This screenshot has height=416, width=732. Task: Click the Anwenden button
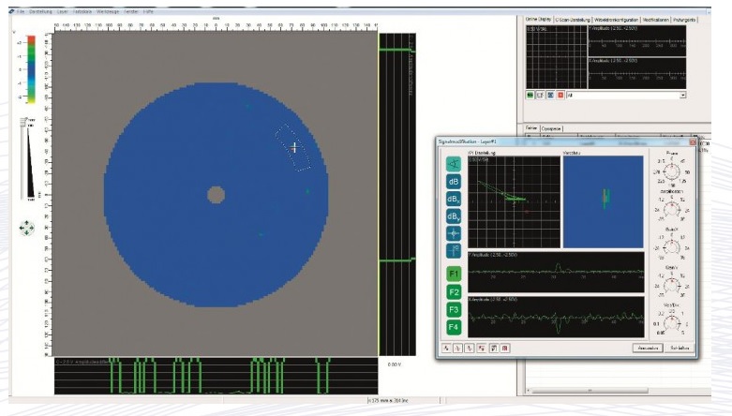[x=648, y=348]
